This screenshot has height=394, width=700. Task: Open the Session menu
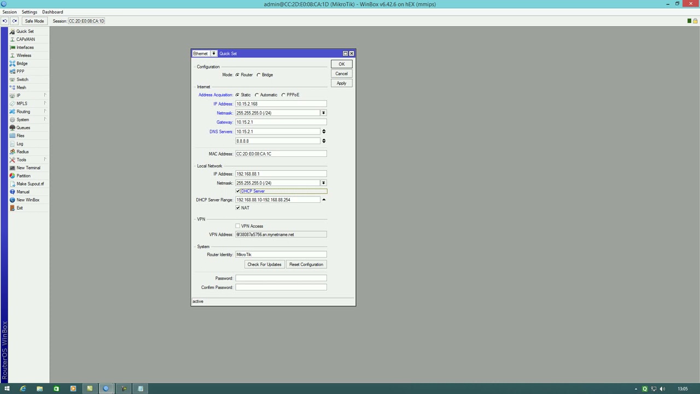tap(9, 11)
